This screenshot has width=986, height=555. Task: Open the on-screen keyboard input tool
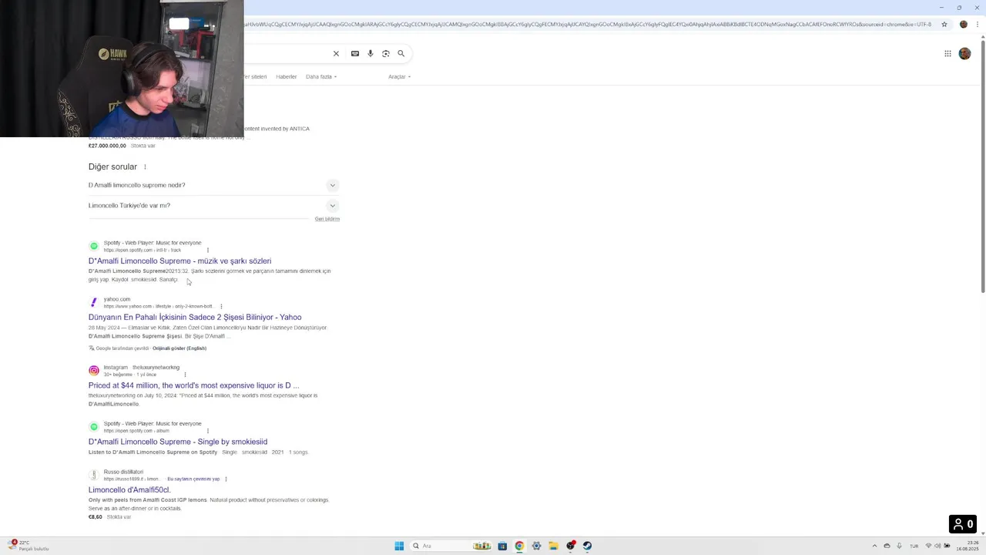coord(354,53)
